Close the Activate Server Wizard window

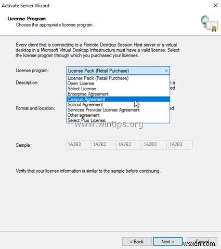[216, 5]
